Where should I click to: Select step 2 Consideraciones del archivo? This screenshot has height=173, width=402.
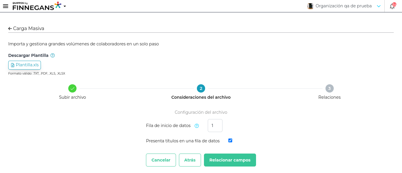[x=201, y=88]
